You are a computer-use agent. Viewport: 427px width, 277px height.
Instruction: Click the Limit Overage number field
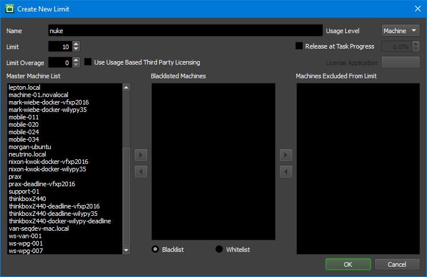tap(60, 63)
